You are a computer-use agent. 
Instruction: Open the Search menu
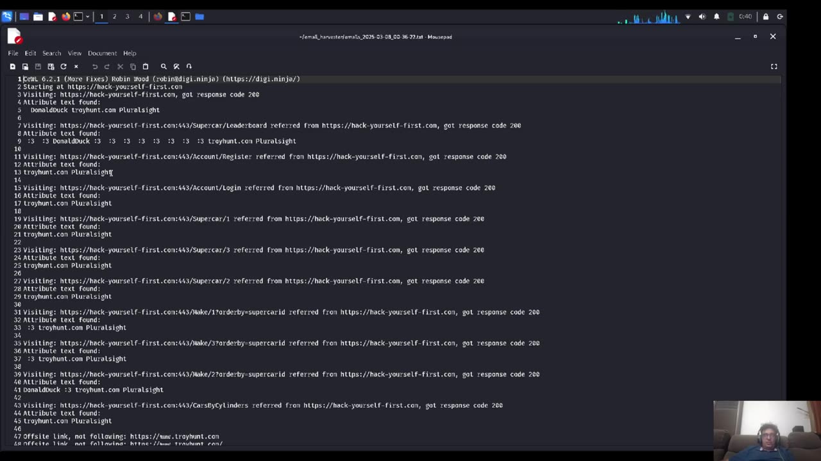51,53
